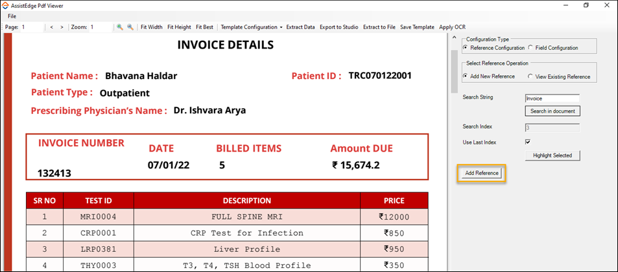Click the Add Reference button

(482, 173)
